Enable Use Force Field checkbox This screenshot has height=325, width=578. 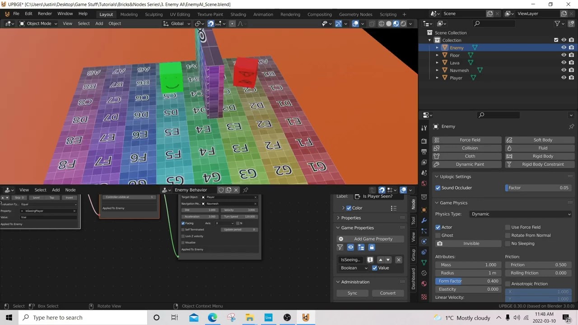508,227
